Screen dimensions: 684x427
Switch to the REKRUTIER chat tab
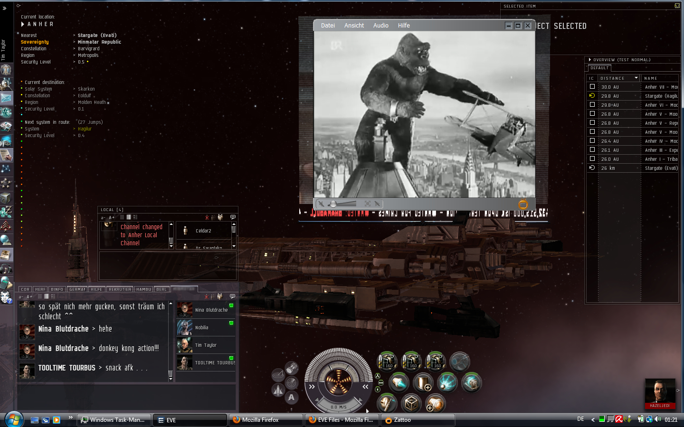[120, 289]
